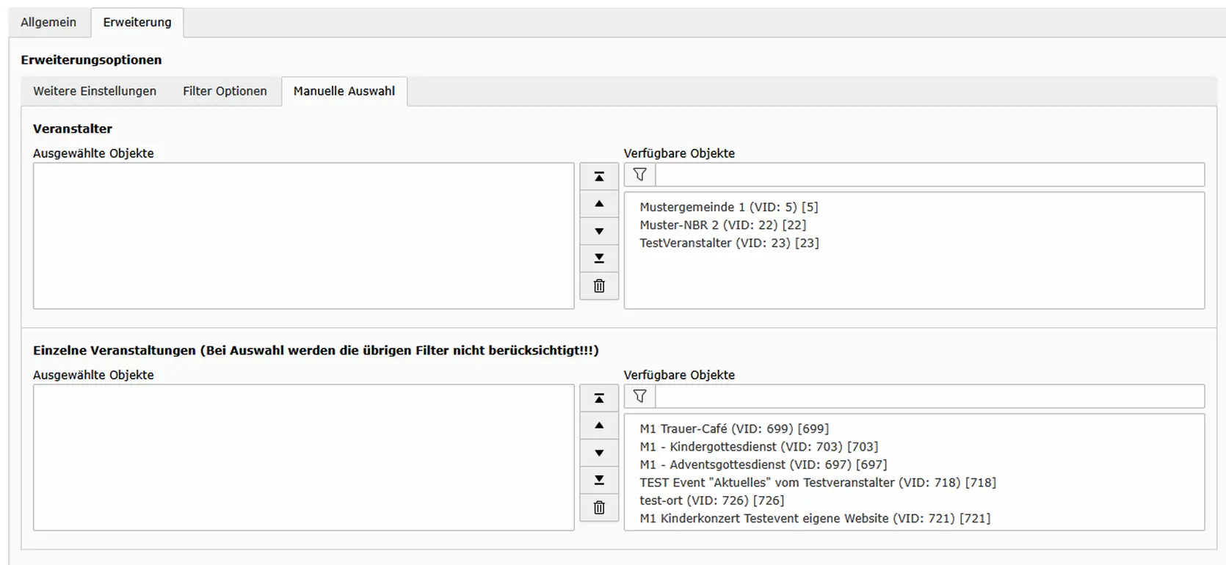Choose M1 Trauer-Café (VID: 699) event
This screenshot has height=565, width=1226.
(734, 429)
